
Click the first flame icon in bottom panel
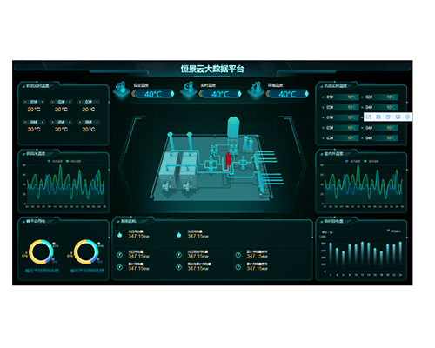[x=120, y=235]
